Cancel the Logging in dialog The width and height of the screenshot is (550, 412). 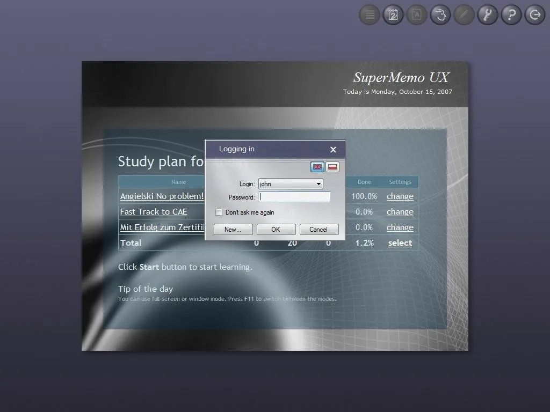tap(319, 229)
